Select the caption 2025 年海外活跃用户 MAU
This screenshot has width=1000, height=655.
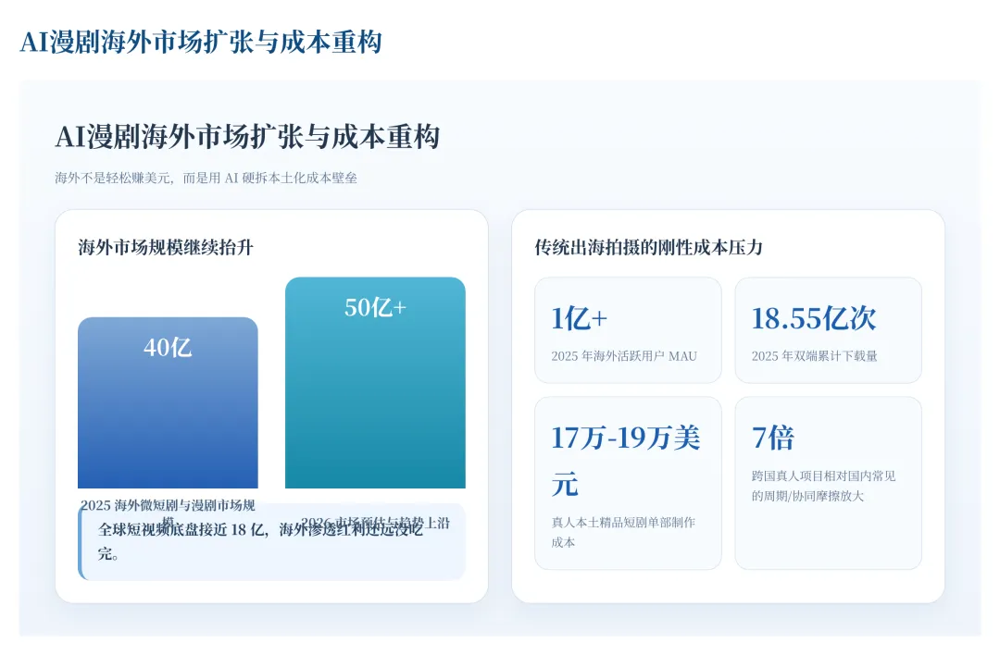[x=624, y=356]
